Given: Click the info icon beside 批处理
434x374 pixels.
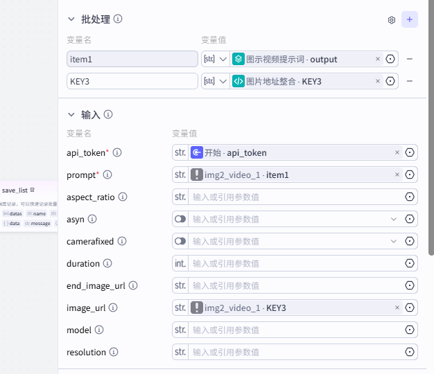Looking at the screenshot, I should click(x=118, y=19).
